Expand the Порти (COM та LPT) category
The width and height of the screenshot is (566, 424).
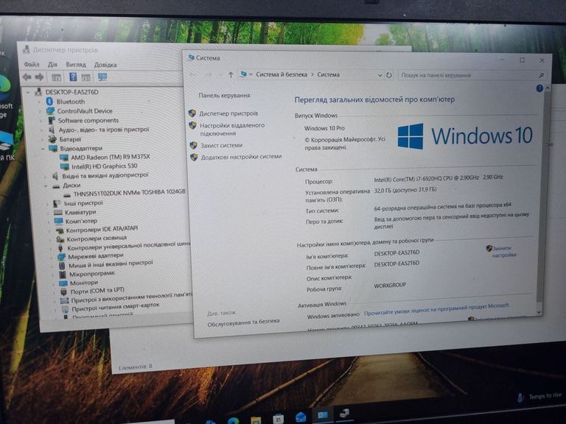point(55,291)
